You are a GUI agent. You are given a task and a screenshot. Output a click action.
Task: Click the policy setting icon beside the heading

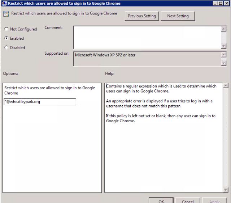pos(6,14)
